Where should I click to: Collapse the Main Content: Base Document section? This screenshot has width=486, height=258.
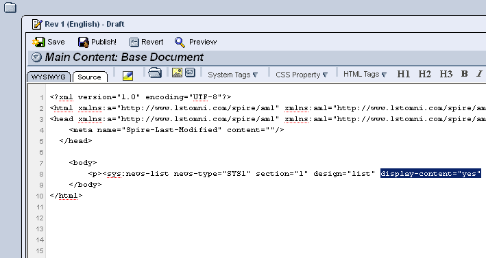click(x=36, y=57)
